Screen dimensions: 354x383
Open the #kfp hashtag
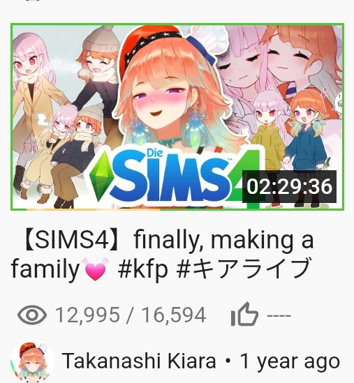tap(142, 269)
